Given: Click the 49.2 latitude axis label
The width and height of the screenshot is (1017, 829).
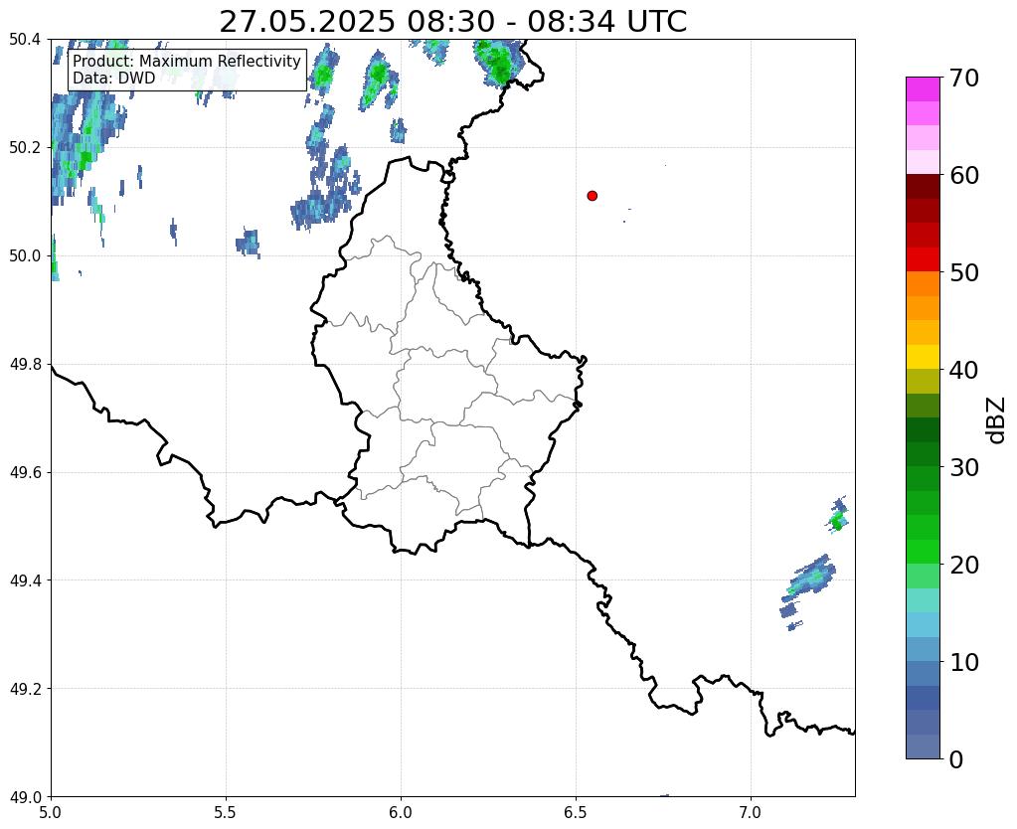Looking at the screenshot, I should click(25, 689).
